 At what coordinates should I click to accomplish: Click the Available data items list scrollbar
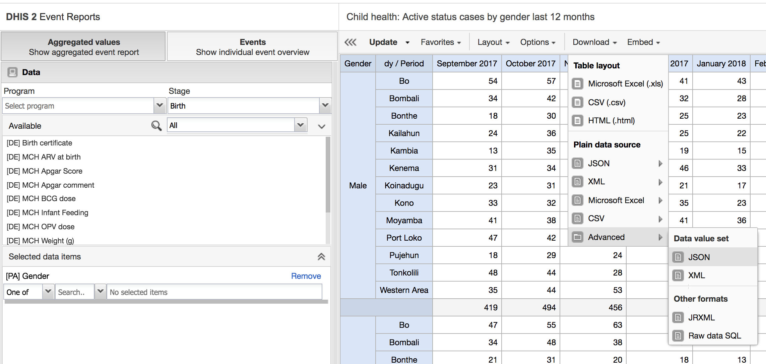(328, 174)
